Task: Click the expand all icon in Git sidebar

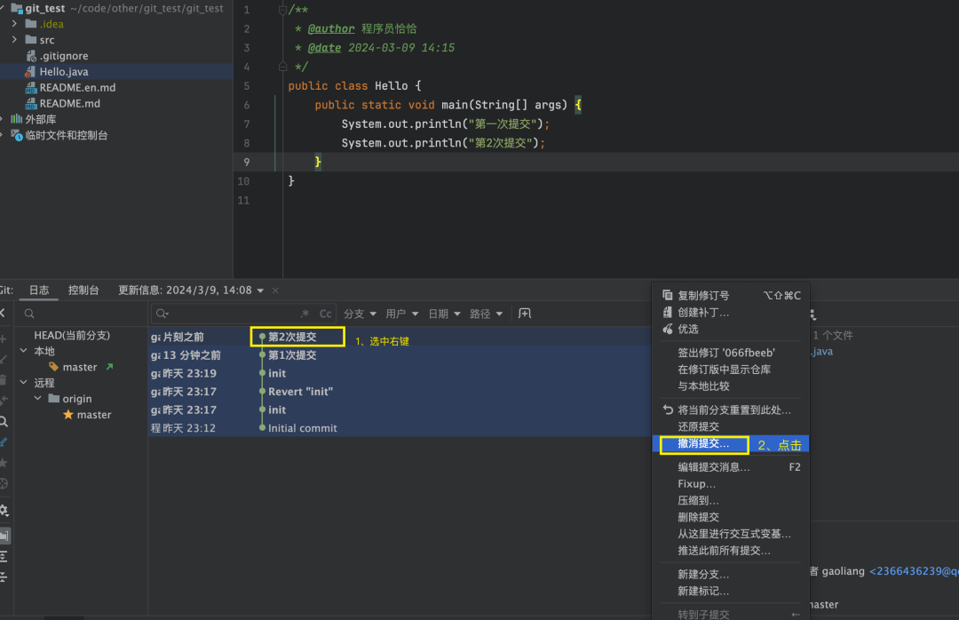Action: tap(4, 556)
